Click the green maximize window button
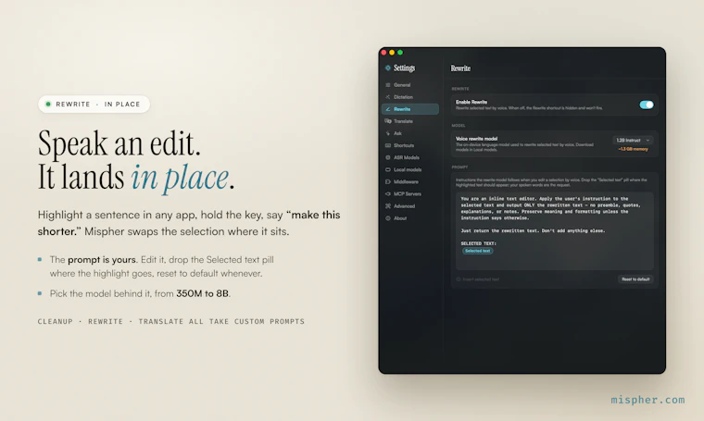 coord(400,53)
